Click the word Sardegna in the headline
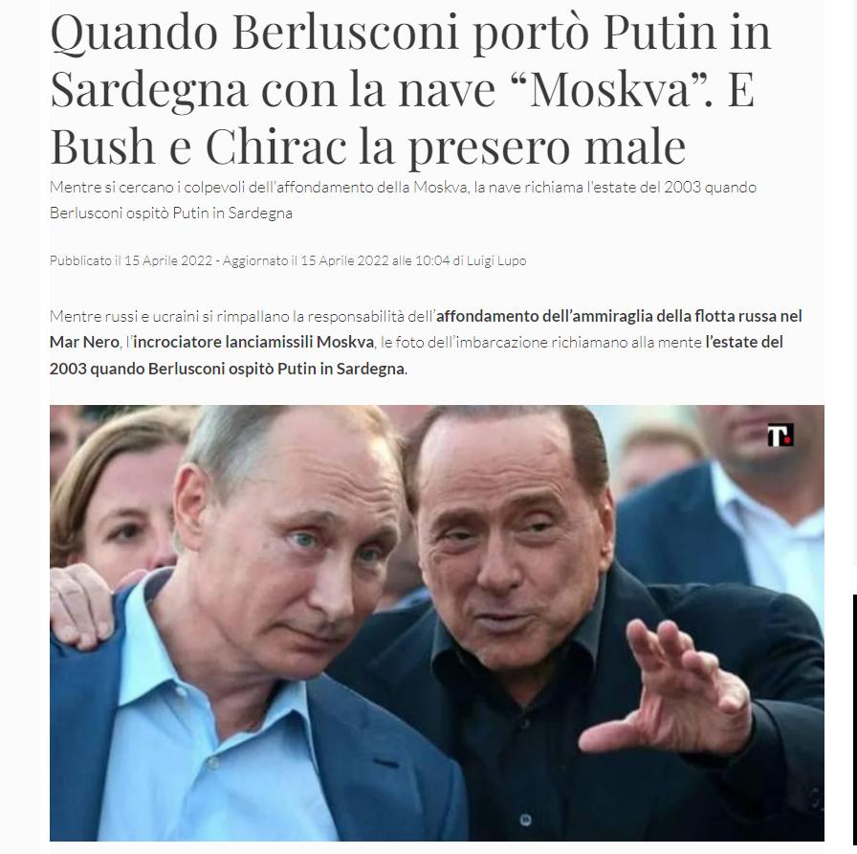 [x=148, y=89]
